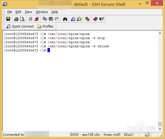Open the Edit menu
The image size is (165, 139).
pyautogui.click(x=18, y=12)
